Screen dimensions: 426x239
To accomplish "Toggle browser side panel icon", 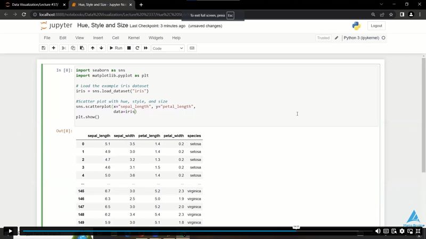I will (x=402, y=15).
